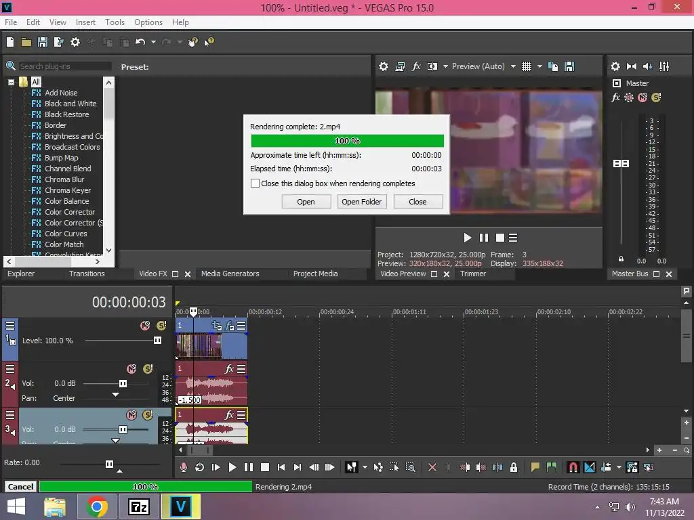Open Master Bus audio properties gear

pos(615,66)
